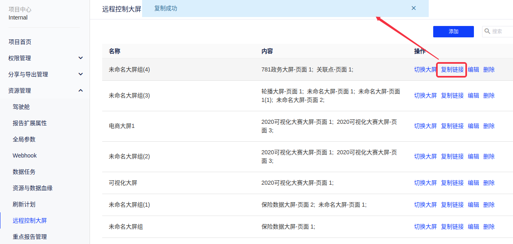
Task: Type in the 搜索 input field
Action: pyautogui.click(x=501, y=31)
